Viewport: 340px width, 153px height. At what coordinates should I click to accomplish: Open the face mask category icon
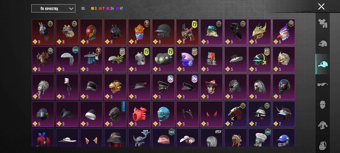[x=322, y=105]
